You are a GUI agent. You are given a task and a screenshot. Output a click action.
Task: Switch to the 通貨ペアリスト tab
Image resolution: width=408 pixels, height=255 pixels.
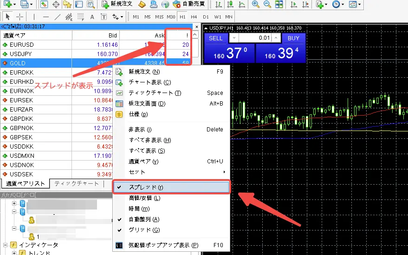[x=25, y=183]
